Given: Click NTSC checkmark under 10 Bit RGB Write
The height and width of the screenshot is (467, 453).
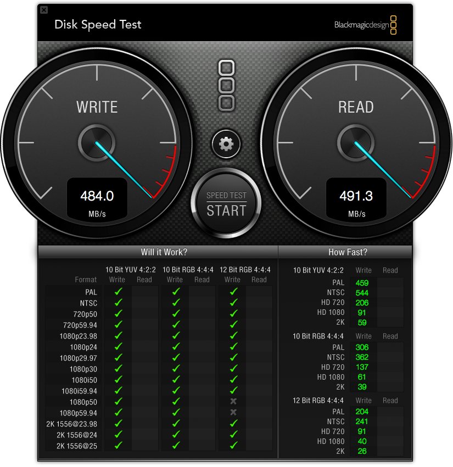Looking at the screenshot, I should coord(176,302).
